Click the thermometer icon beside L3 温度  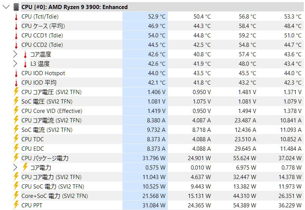(25, 64)
